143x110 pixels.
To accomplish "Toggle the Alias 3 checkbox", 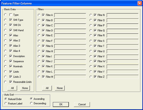I will coord(11,46).
